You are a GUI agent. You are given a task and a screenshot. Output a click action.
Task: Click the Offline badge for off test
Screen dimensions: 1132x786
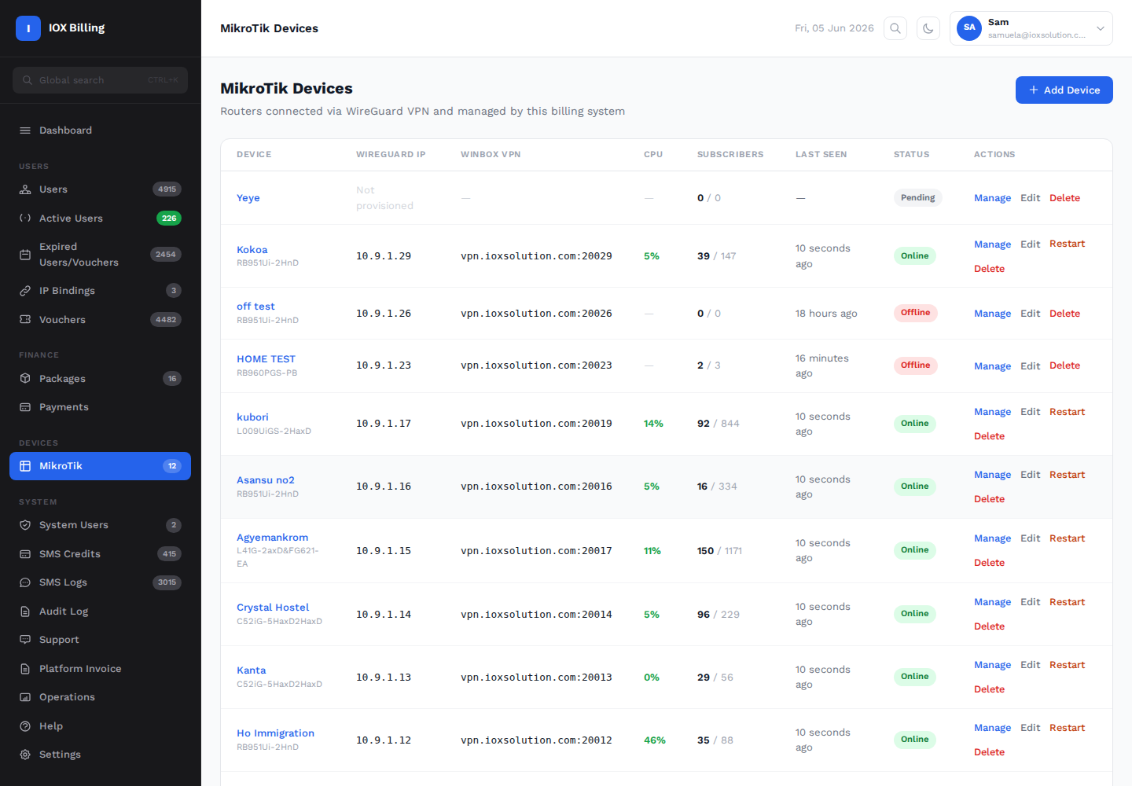coord(915,313)
